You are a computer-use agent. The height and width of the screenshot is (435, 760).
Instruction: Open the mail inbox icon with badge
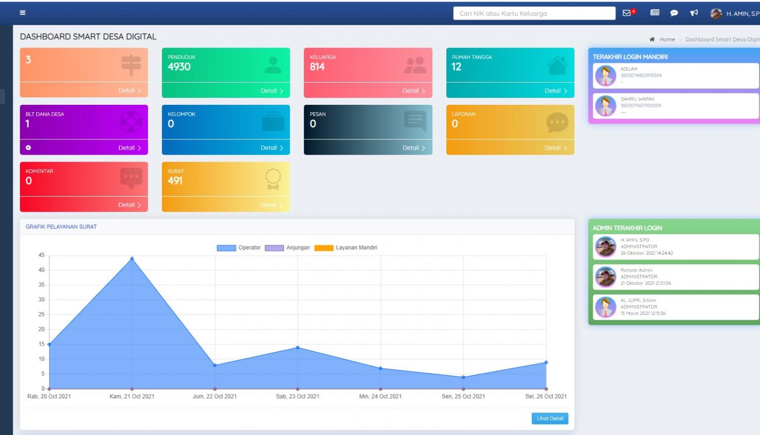(627, 13)
